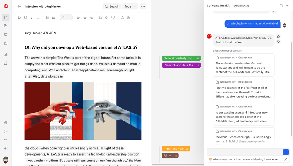The width and height of the screenshot is (293, 166).
Task: Collapse the Conversational AI panel
Action: tap(287, 6)
